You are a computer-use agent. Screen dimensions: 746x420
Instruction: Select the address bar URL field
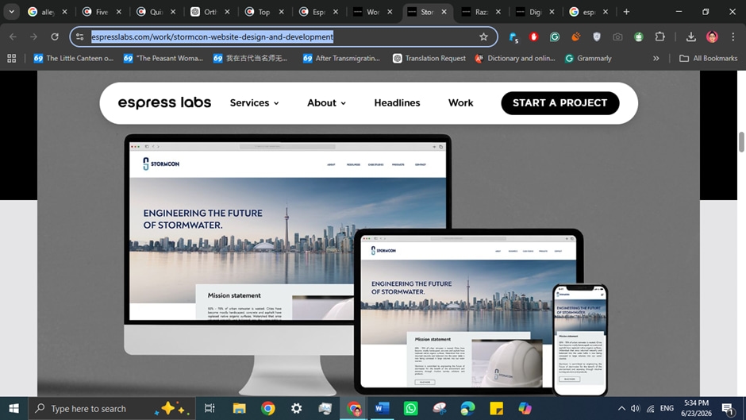pyautogui.click(x=283, y=37)
